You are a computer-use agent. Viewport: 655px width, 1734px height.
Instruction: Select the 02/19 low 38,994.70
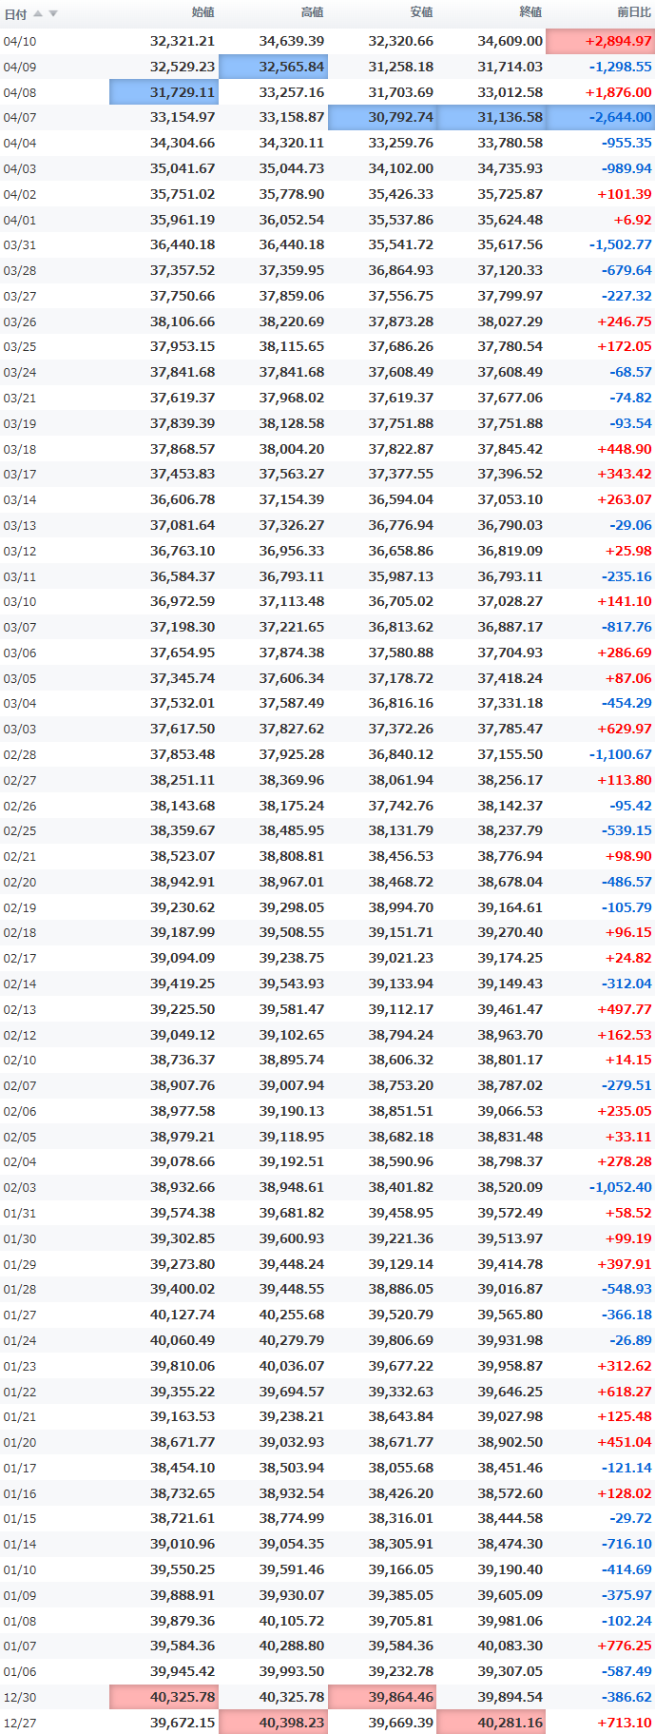point(401,907)
